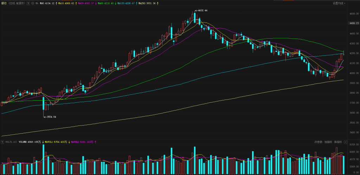Click the VOL panel icon at left
360x175 pixels.
tap(2, 142)
